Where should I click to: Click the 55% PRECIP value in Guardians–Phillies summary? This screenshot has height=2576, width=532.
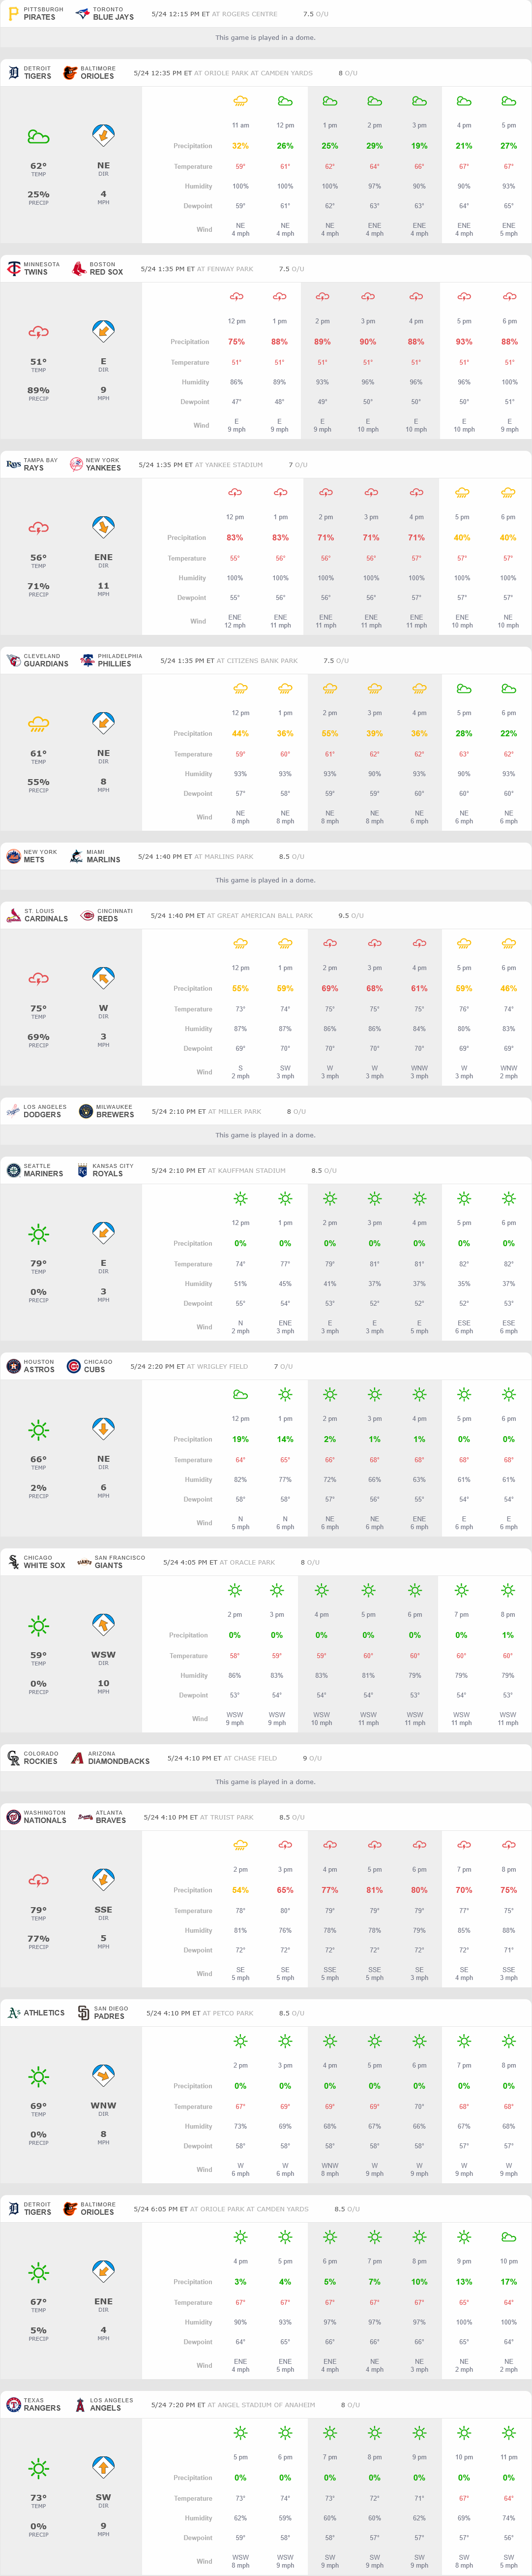(x=38, y=782)
